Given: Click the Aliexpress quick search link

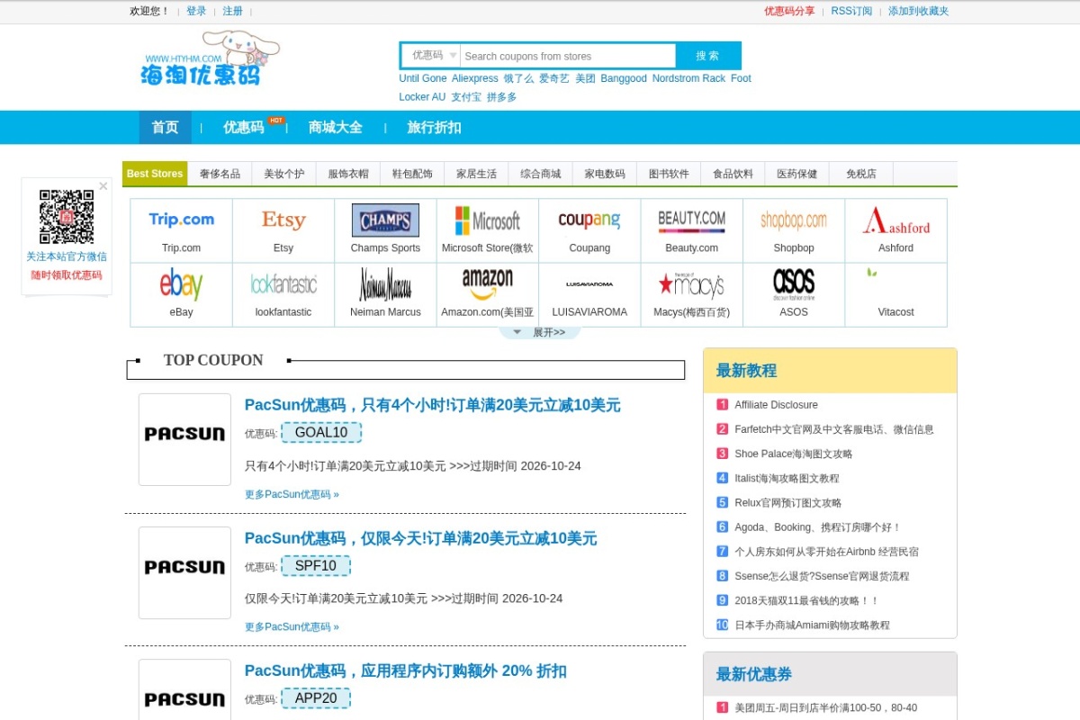Looking at the screenshot, I should tap(474, 78).
